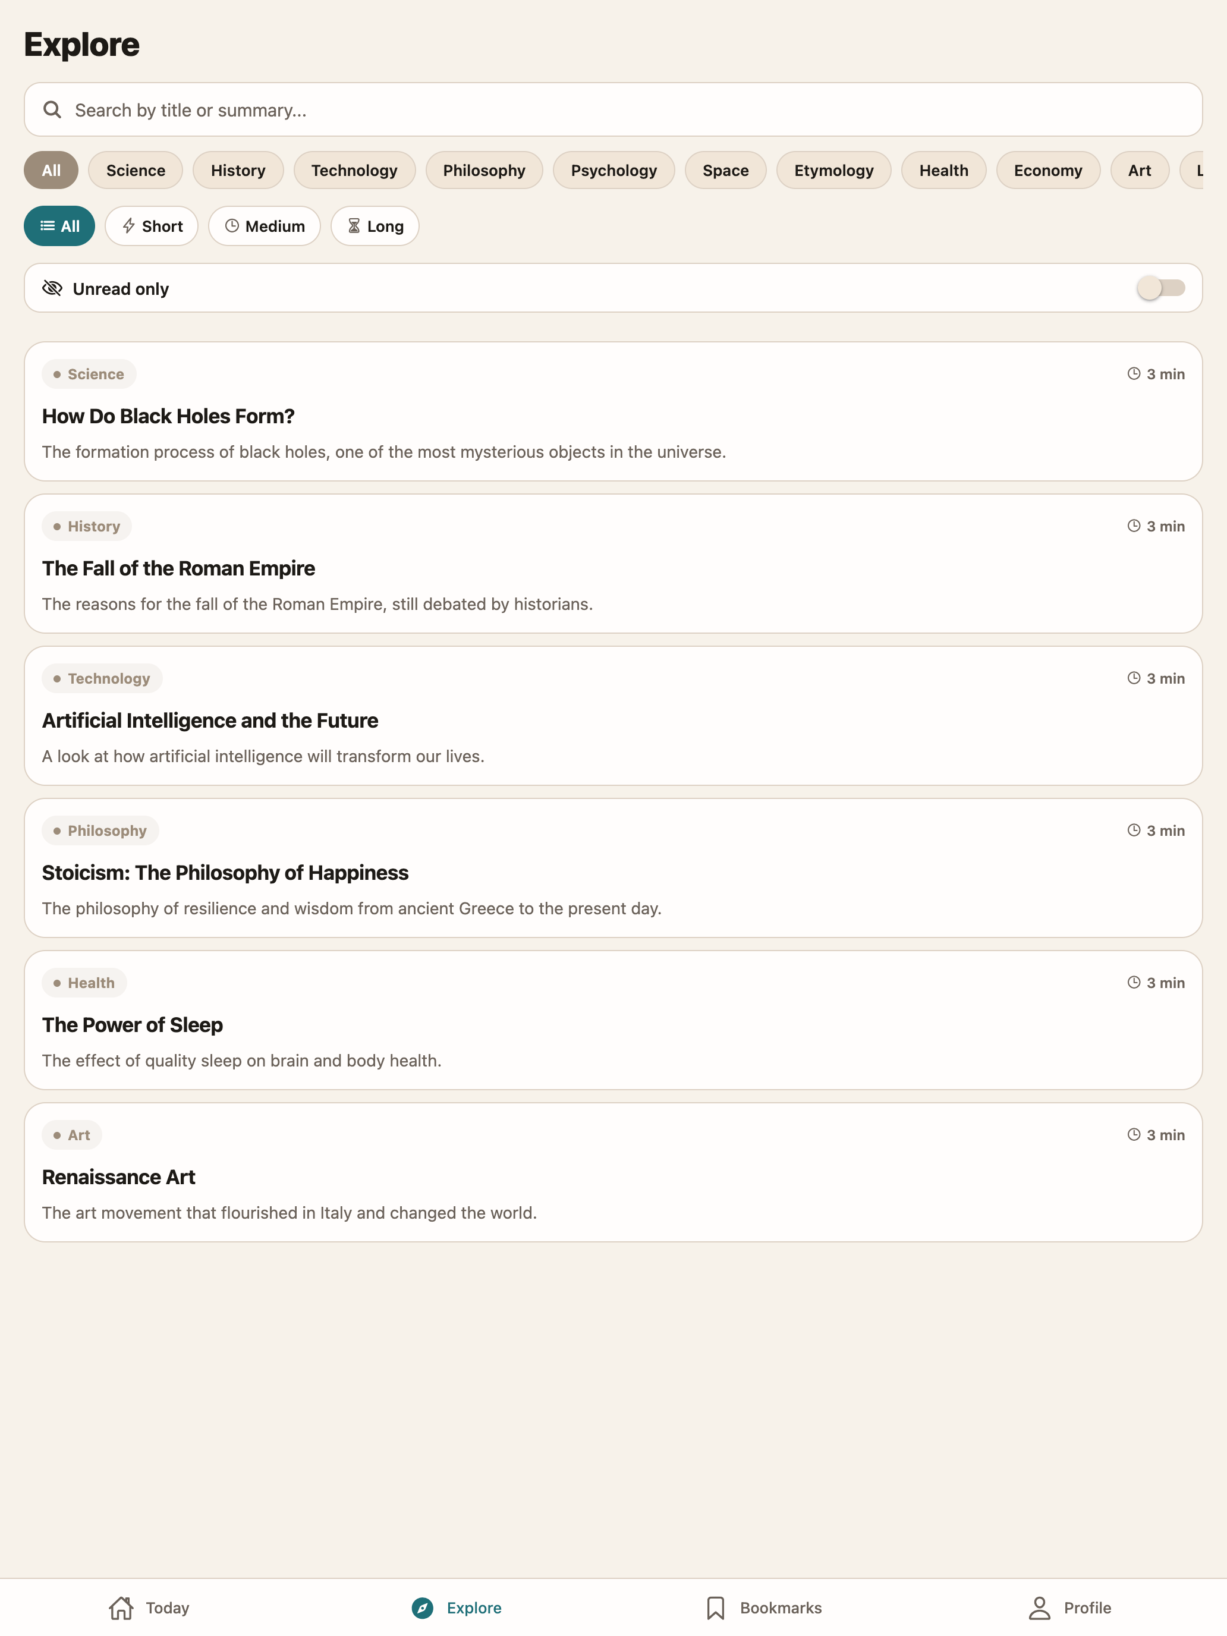
Task: Open The Power of Sleep card
Action: pos(613,1020)
